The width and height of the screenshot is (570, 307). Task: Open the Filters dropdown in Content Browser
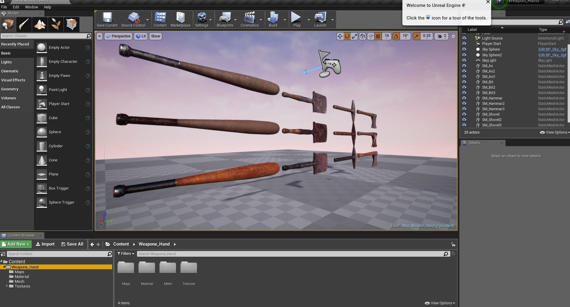pos(126,254)
